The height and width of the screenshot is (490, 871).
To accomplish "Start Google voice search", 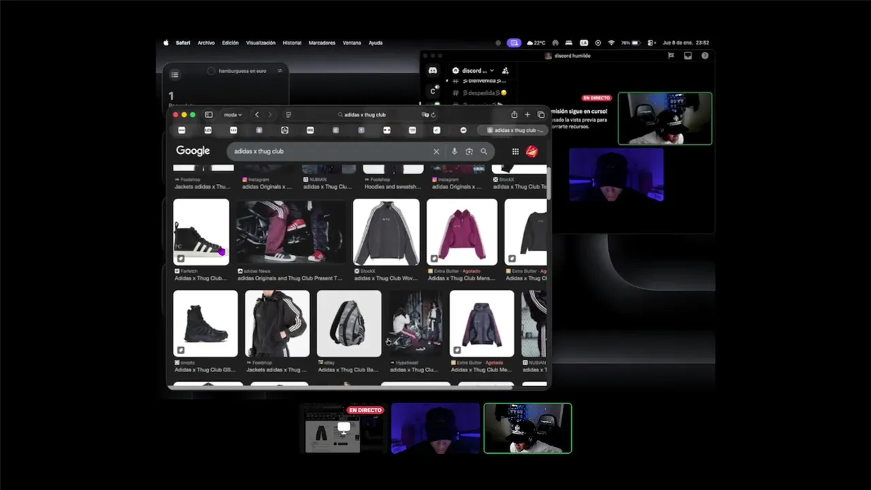I will [x=455, y=152].
